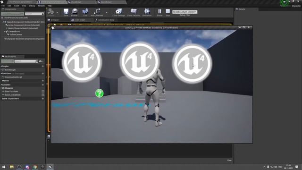Click the green Add New button in My Blueprint
This screenshot has height=170, width=302.
point(8,61)
